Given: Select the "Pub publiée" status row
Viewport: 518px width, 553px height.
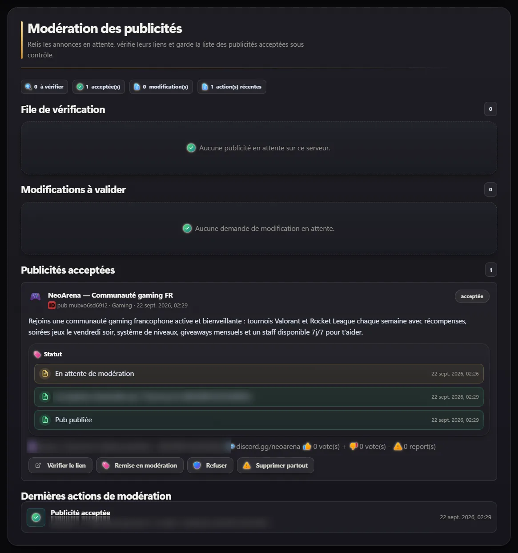Looking at the screenshot, I should [x=259, y=420].
